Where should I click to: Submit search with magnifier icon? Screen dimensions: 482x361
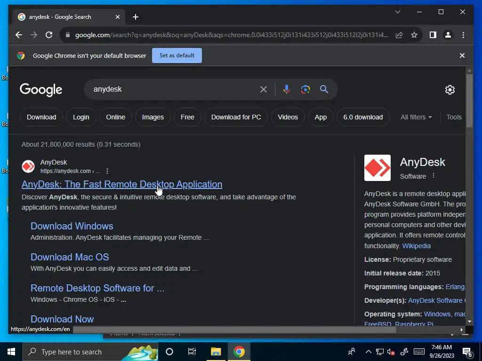(324, 89)
